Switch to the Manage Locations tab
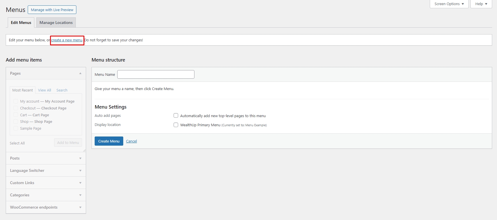 56,23
